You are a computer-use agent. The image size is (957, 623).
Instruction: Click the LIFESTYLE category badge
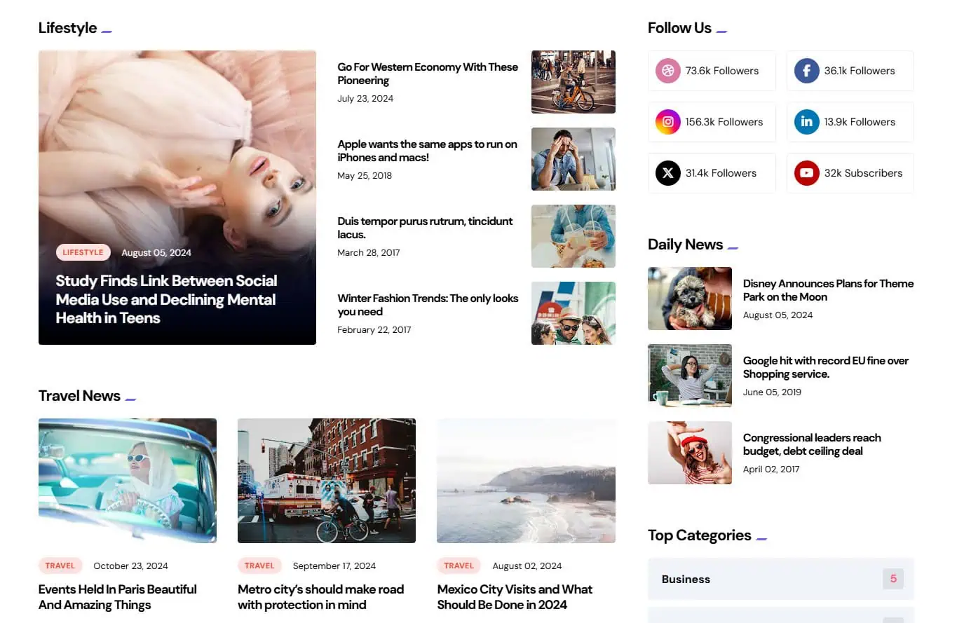tap(83, 252)
